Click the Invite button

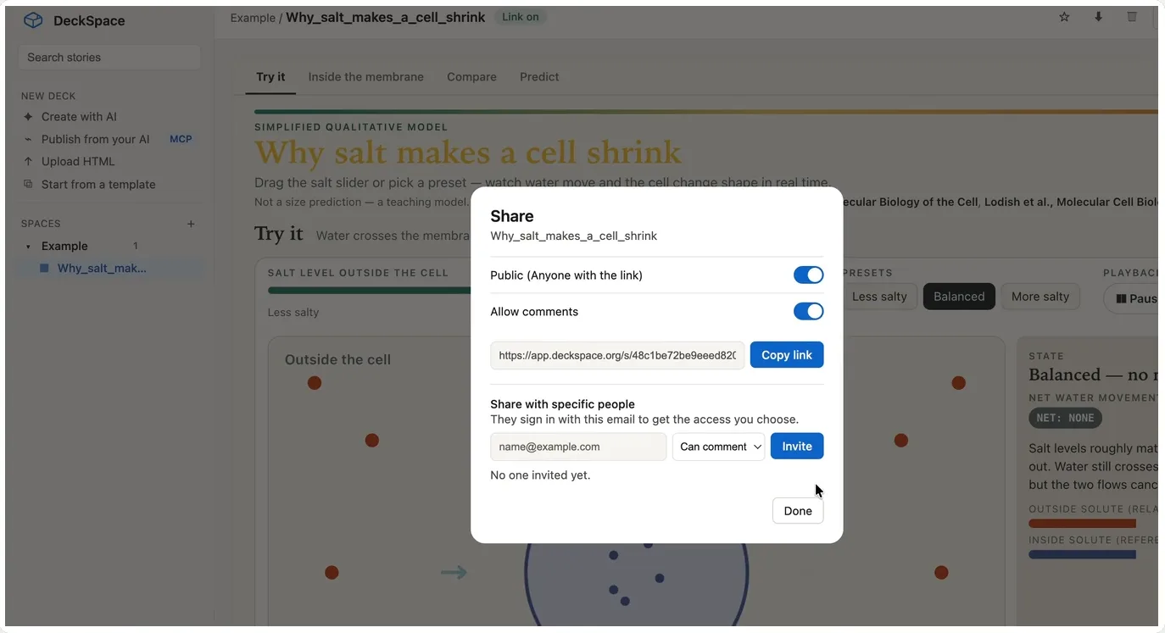[797, 447]
